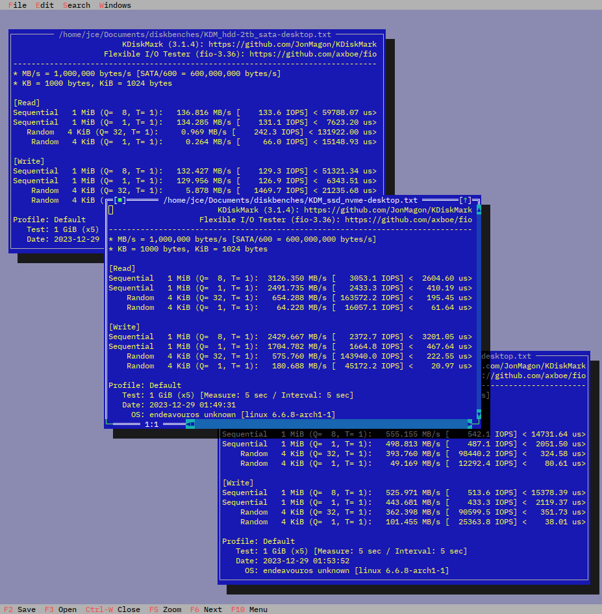The height and width of the screenshot is (614, 602).
Task: Click the zoom arrow on the nvme-desktop window frame
Action: pos(466,200)
